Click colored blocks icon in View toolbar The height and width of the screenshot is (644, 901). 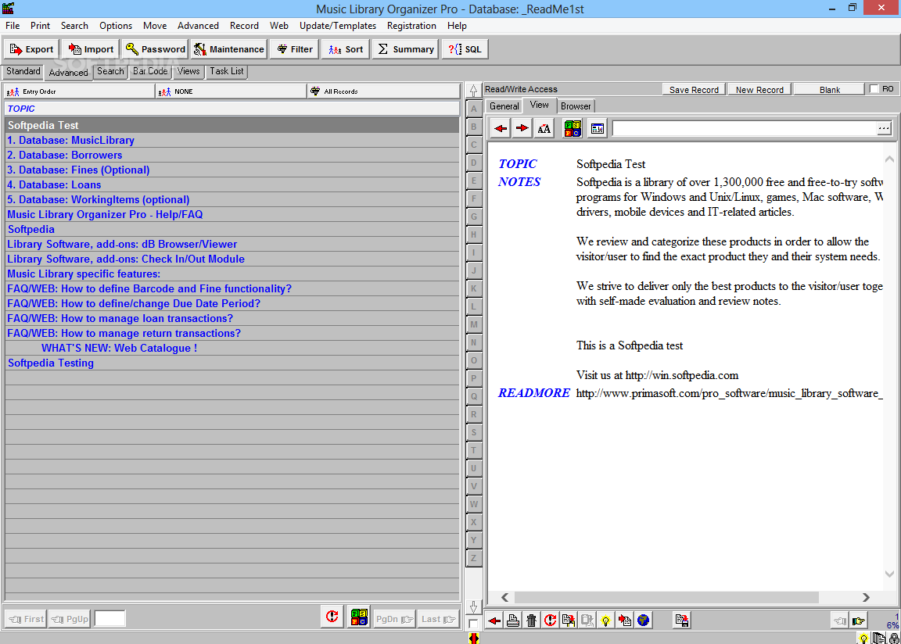573,129
